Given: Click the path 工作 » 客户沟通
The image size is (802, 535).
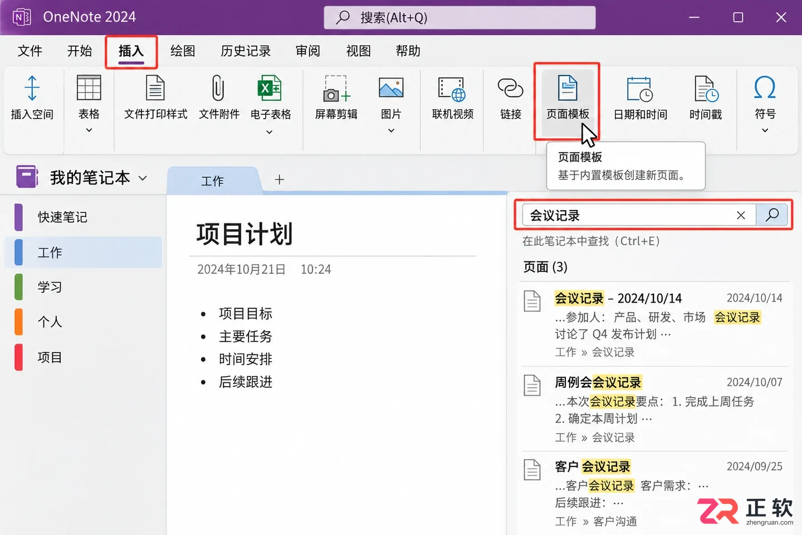Looking at the screenshot, I should coord(596,522).
